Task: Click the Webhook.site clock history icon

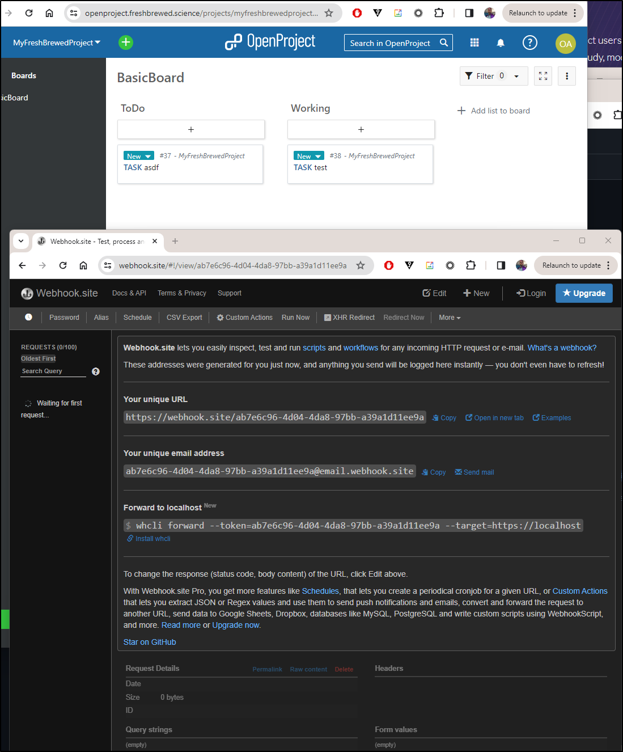Action: (28, 318)
